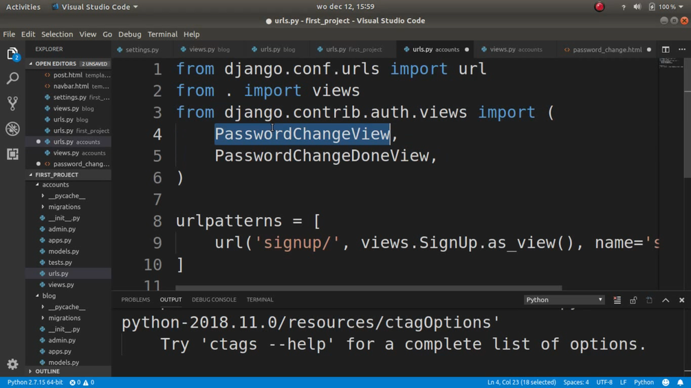Click the editor horizontal scrollbar
The width and height of the screenshot is (691, 388).
coord(369,288)
